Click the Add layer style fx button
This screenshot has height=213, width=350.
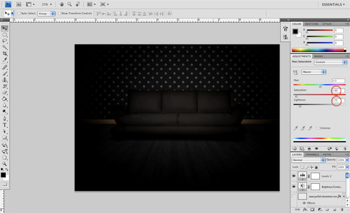(x=305, y=209)
